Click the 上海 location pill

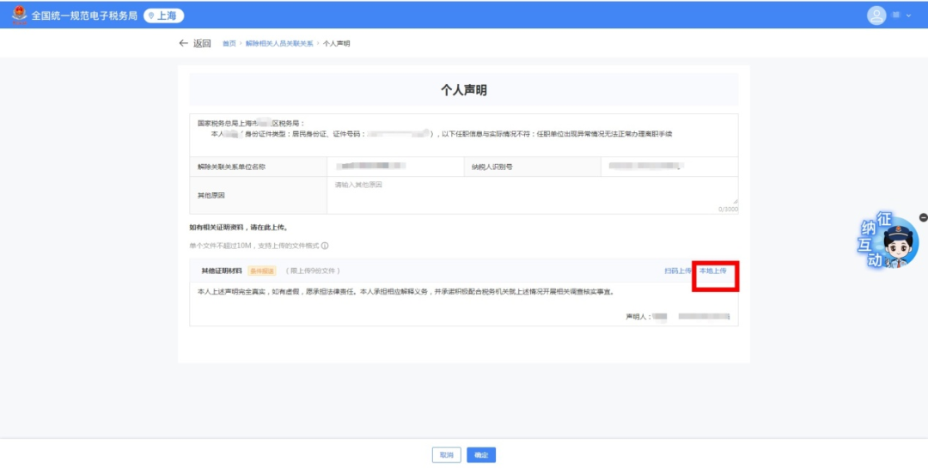pyautogui.click(x=163, y=15)
